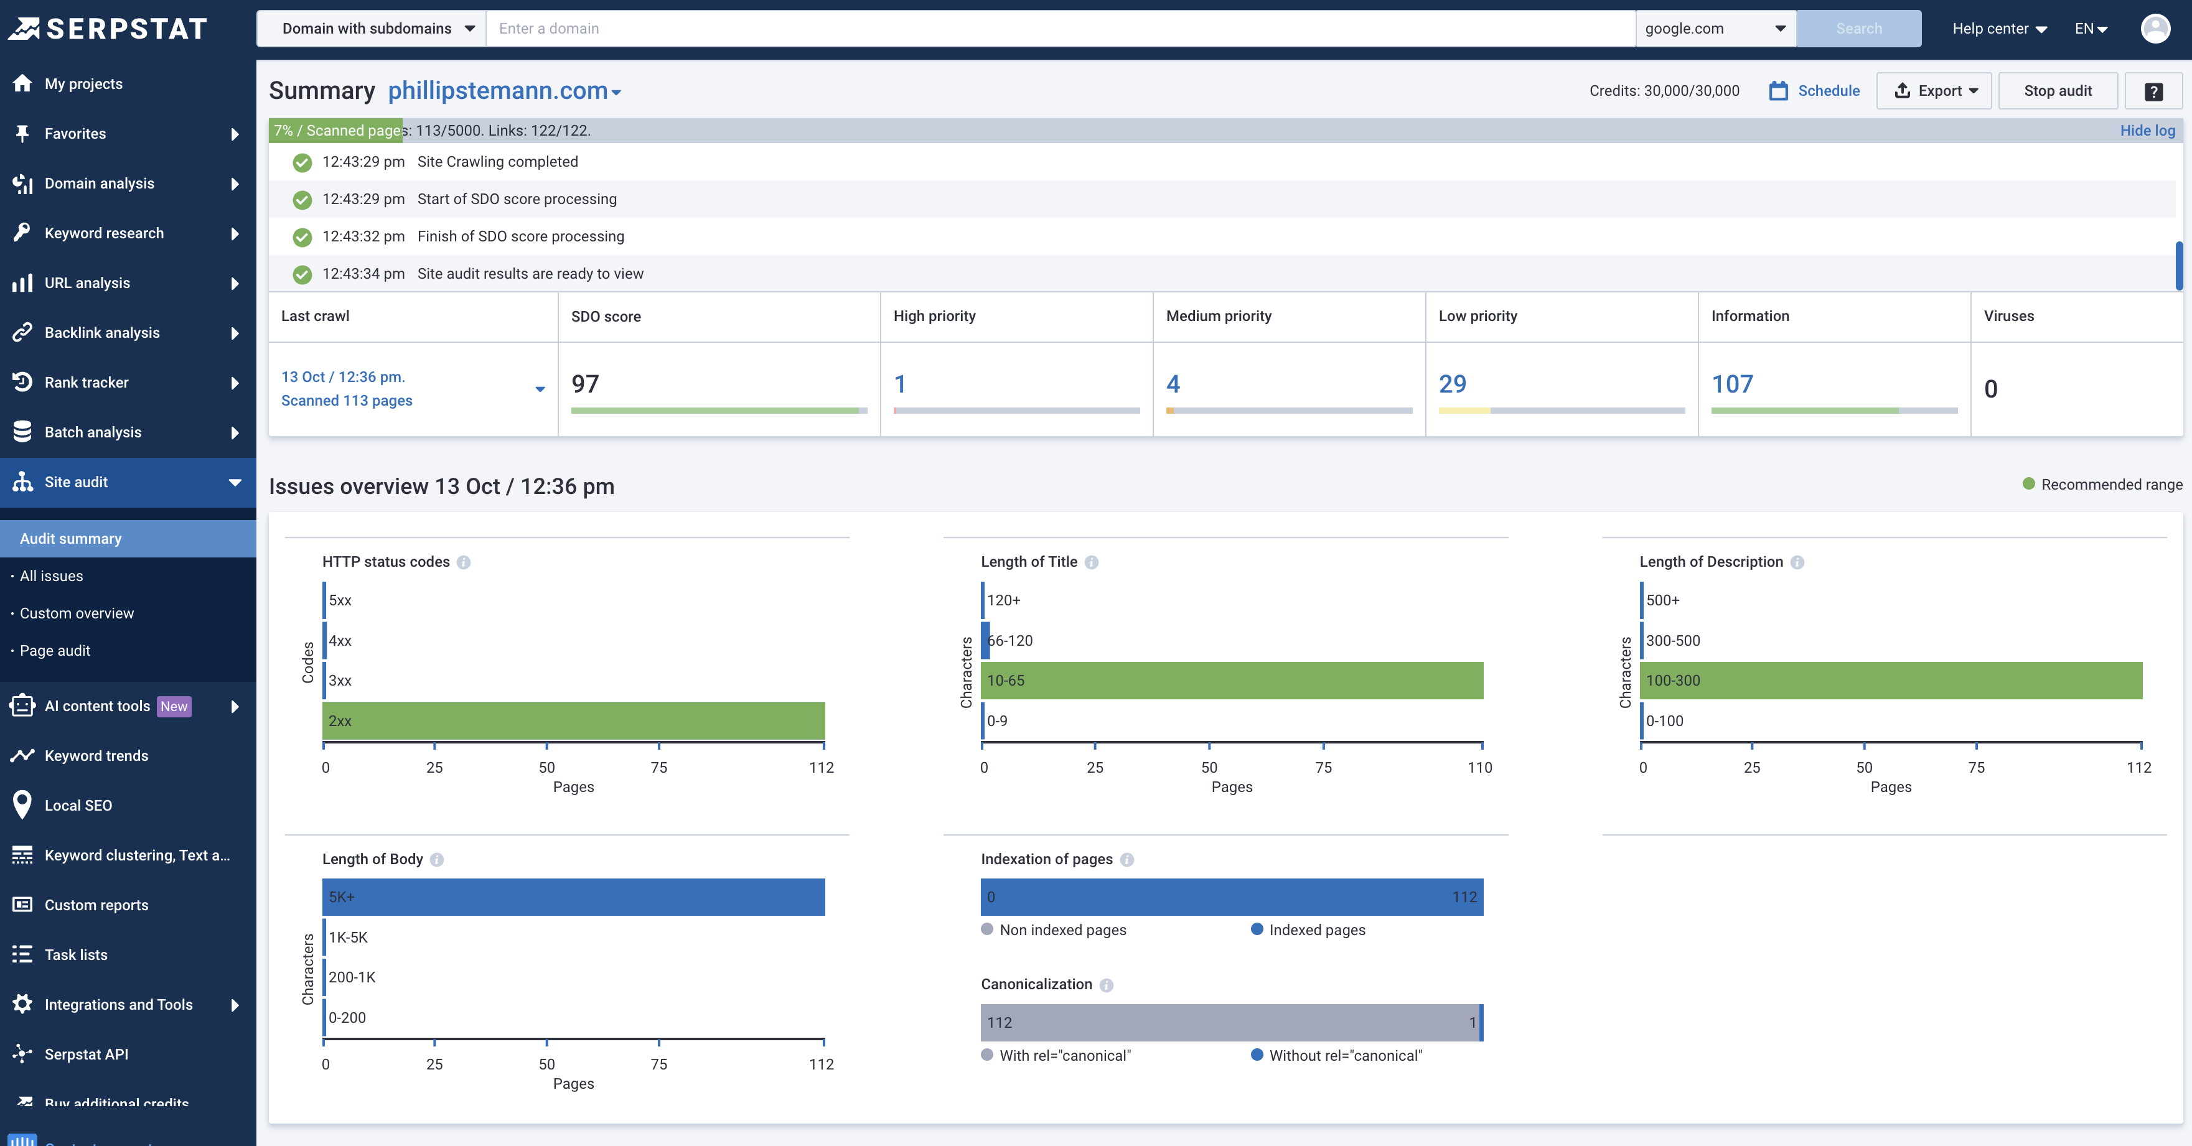Viewport: 2192px width, 1146px height.
Task: Open the EN language dropdown
Action: point(2091,28)
